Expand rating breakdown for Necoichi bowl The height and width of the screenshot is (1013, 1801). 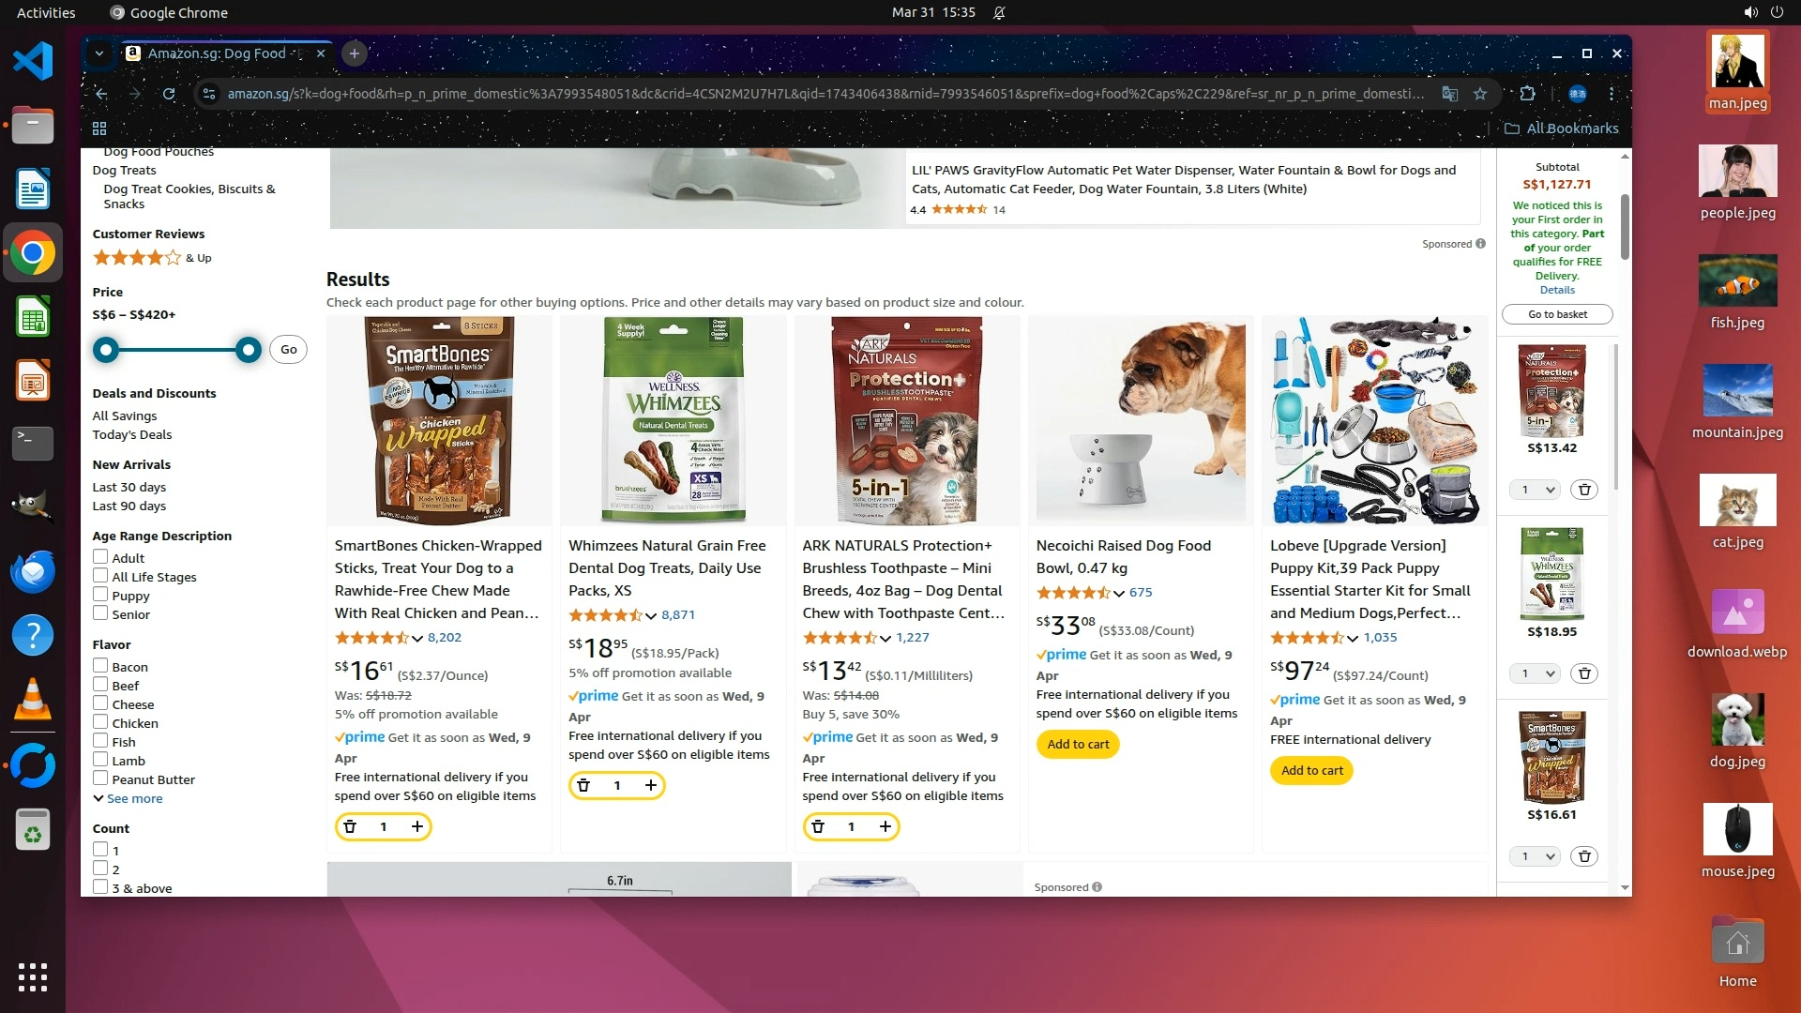pos(1119,593)
